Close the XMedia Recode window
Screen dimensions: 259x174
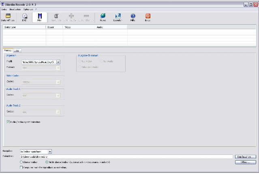pyautogui.click(x=256, y=4)
